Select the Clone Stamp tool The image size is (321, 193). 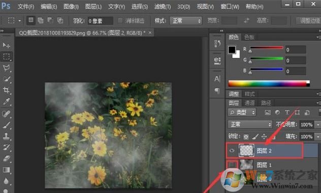[6, 136]
